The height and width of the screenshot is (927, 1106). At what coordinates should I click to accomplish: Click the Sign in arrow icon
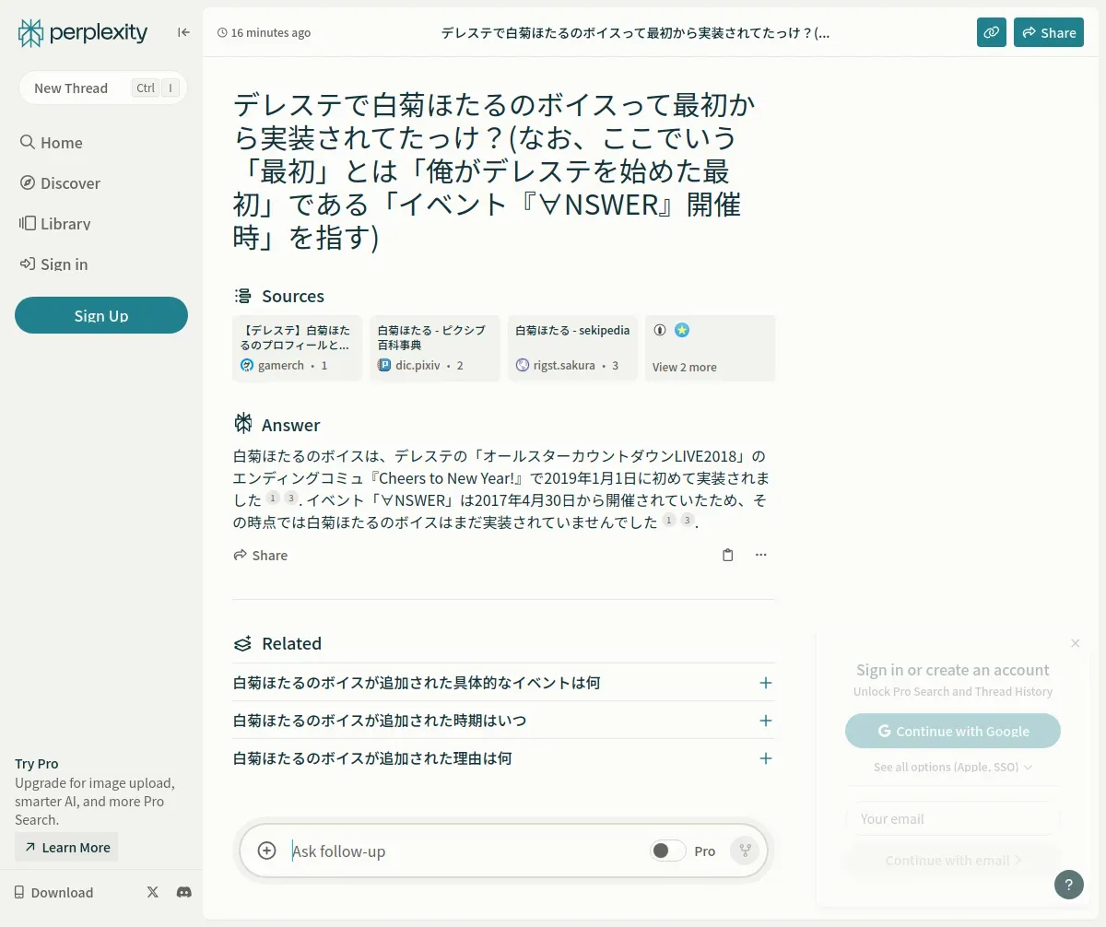click(28, 264)
